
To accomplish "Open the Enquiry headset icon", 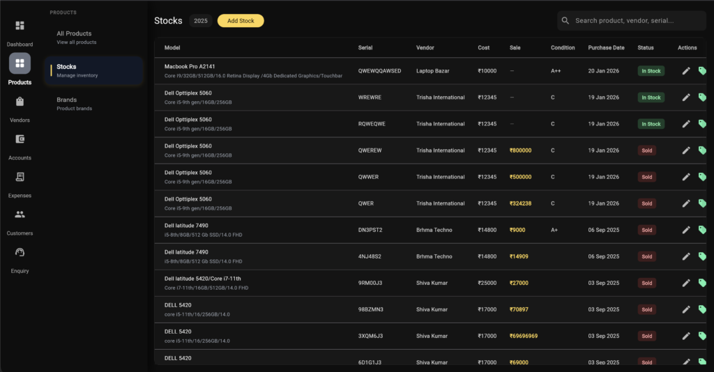I will coord(20,252).
